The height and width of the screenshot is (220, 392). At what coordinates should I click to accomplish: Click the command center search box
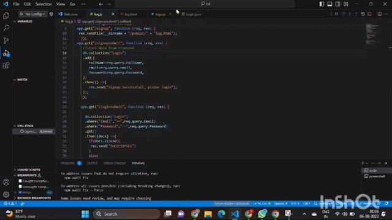pyautogui.click(x=205, y=4)
